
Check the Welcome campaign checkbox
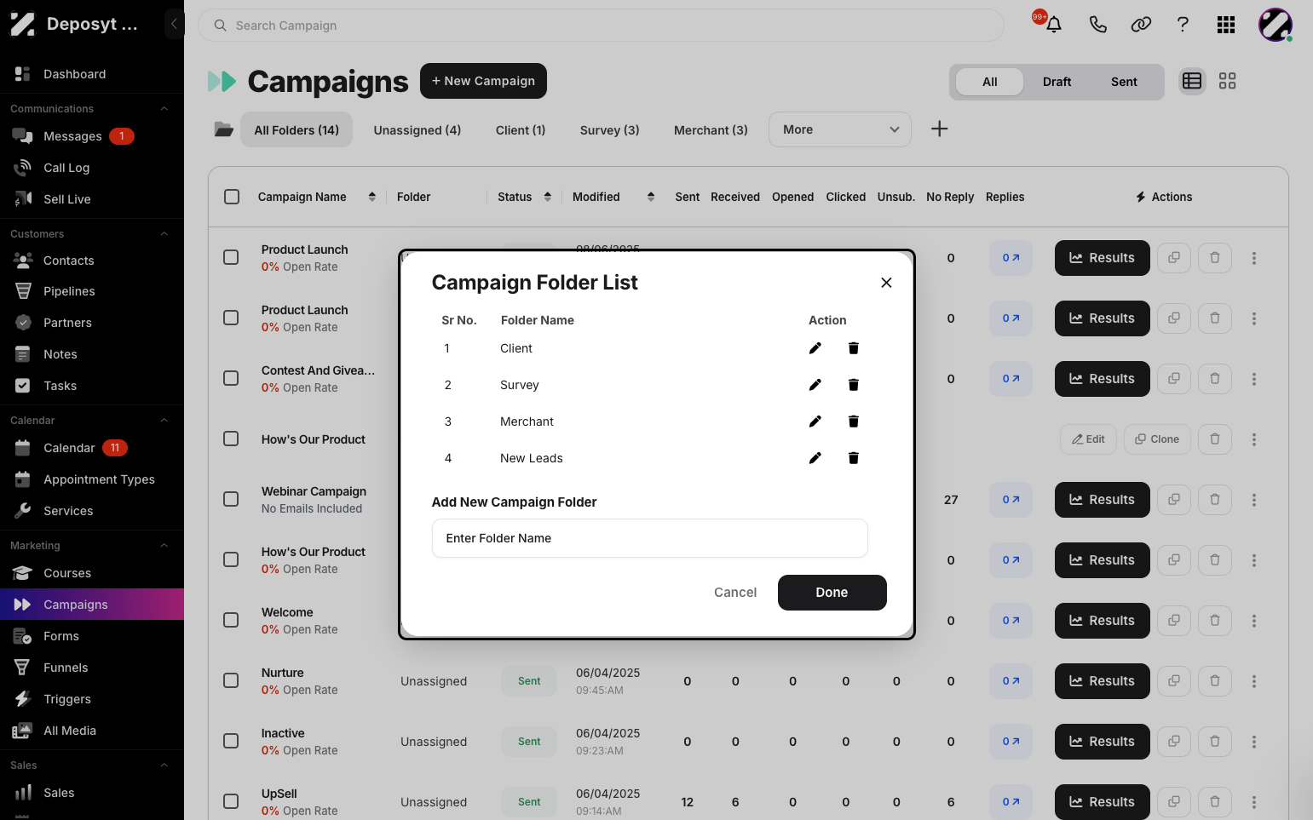point(231,620)
